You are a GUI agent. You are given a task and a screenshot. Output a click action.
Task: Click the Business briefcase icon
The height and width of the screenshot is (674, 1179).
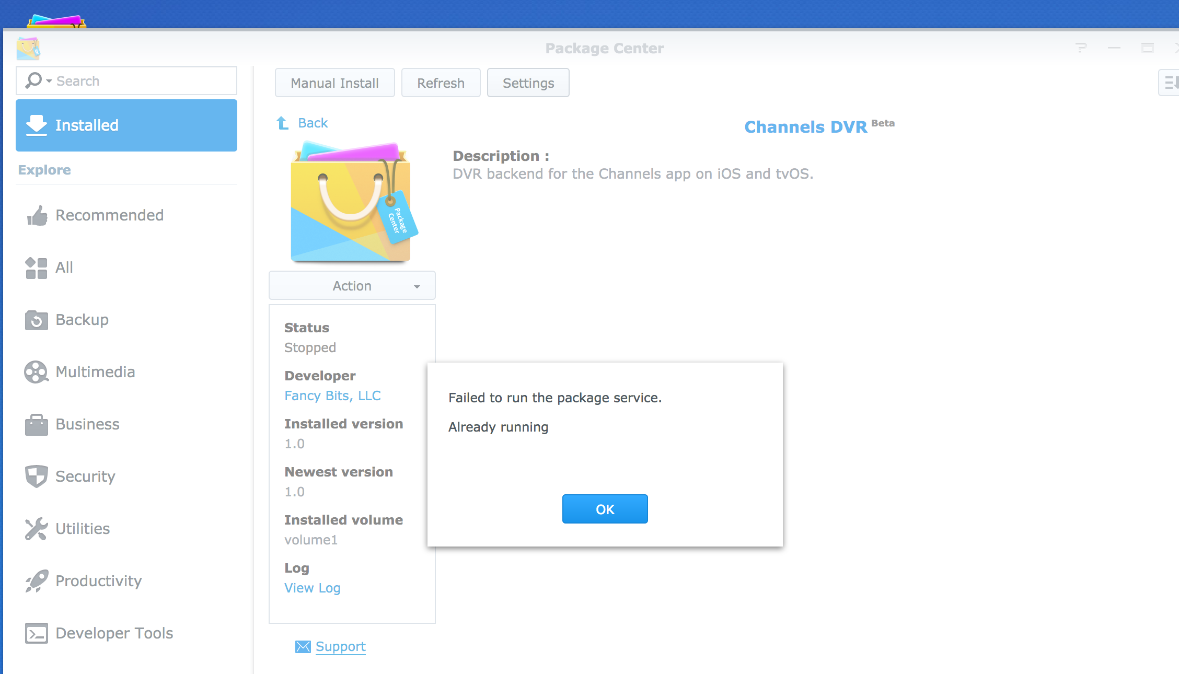pos(36,424)
